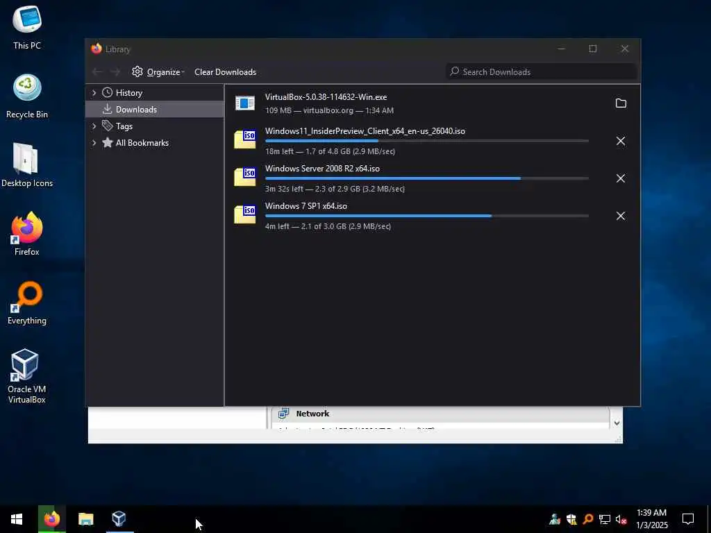
Task: Click the network tray icon
Action: pyautogui.click(x=605, y=519)
